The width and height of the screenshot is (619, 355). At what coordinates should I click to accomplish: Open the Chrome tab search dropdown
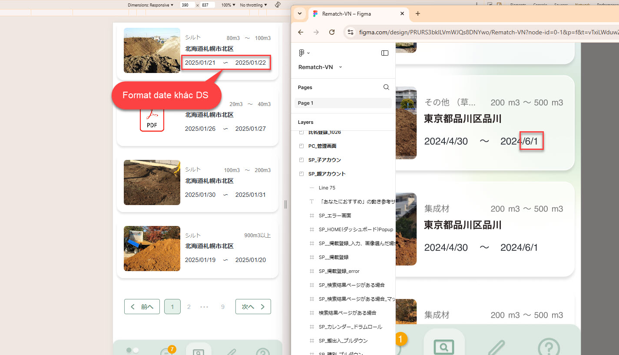(x=300, y=13)
